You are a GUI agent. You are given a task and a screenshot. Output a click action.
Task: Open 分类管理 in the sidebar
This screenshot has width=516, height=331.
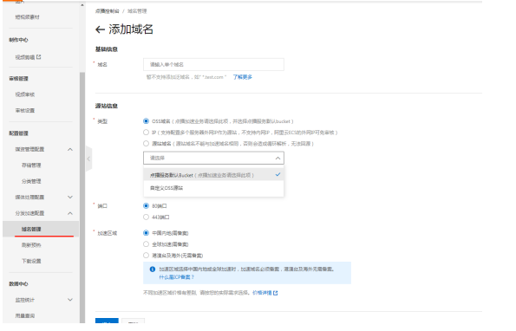pos(31,181)
